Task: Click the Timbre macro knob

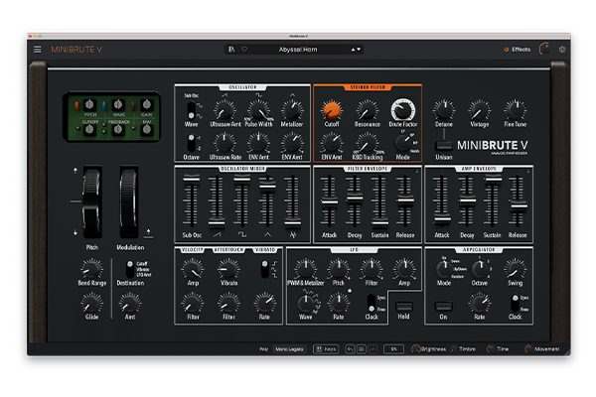Action: [454, 348]
